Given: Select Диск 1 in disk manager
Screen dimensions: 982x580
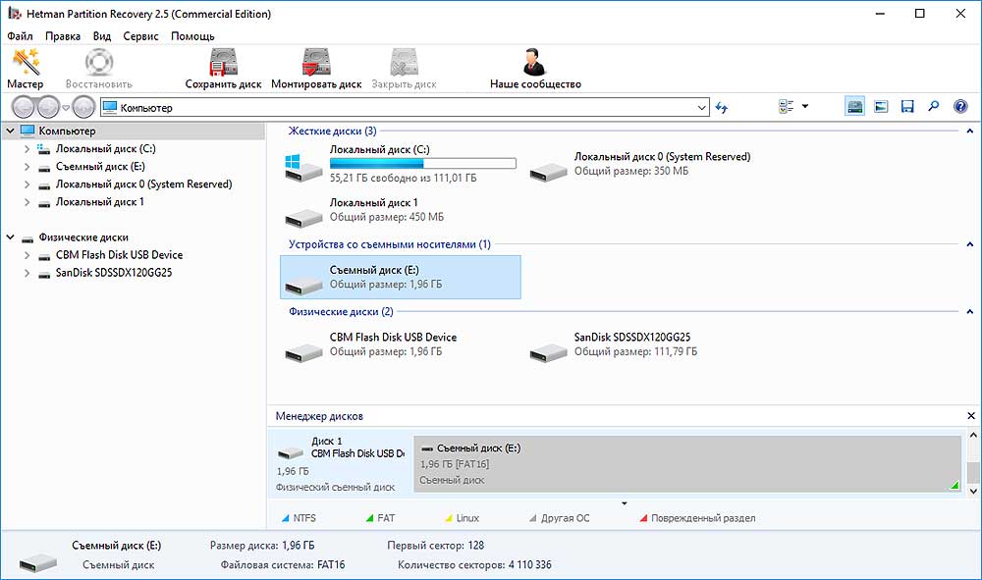Looking at the screenshot, I should pos(341,463).
